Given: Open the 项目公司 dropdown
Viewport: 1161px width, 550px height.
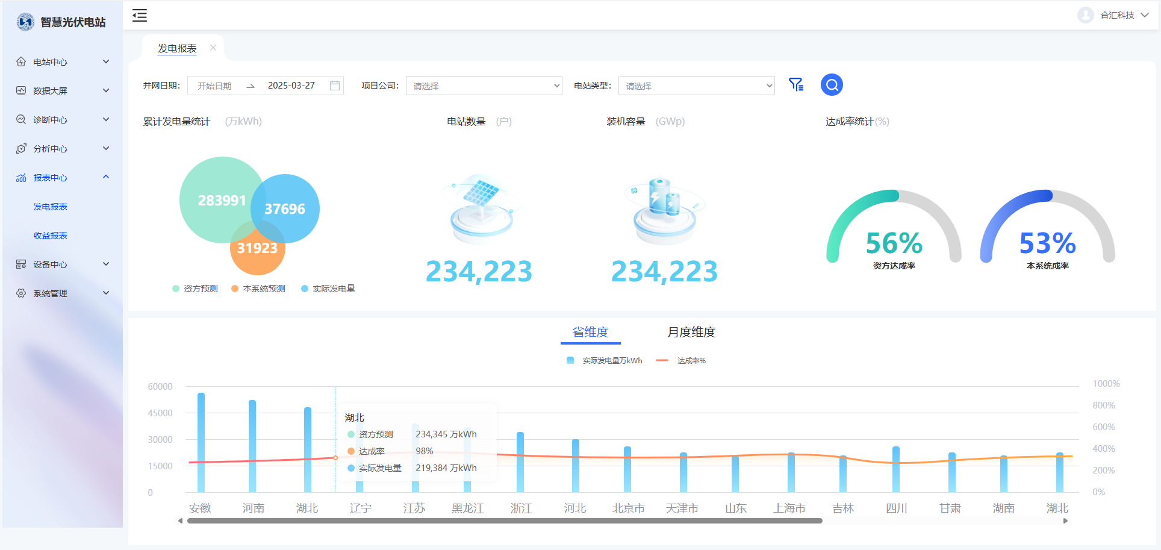Looking at the screenshot, I should 484,86.
